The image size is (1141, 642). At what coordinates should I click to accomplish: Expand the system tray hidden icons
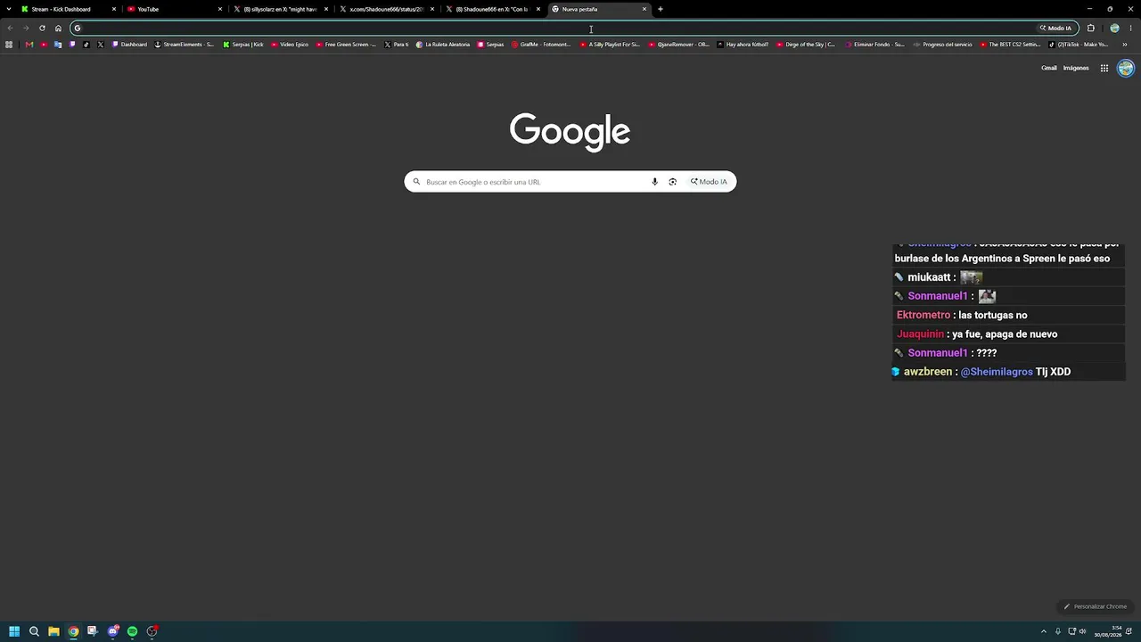tap(1044, 631)
